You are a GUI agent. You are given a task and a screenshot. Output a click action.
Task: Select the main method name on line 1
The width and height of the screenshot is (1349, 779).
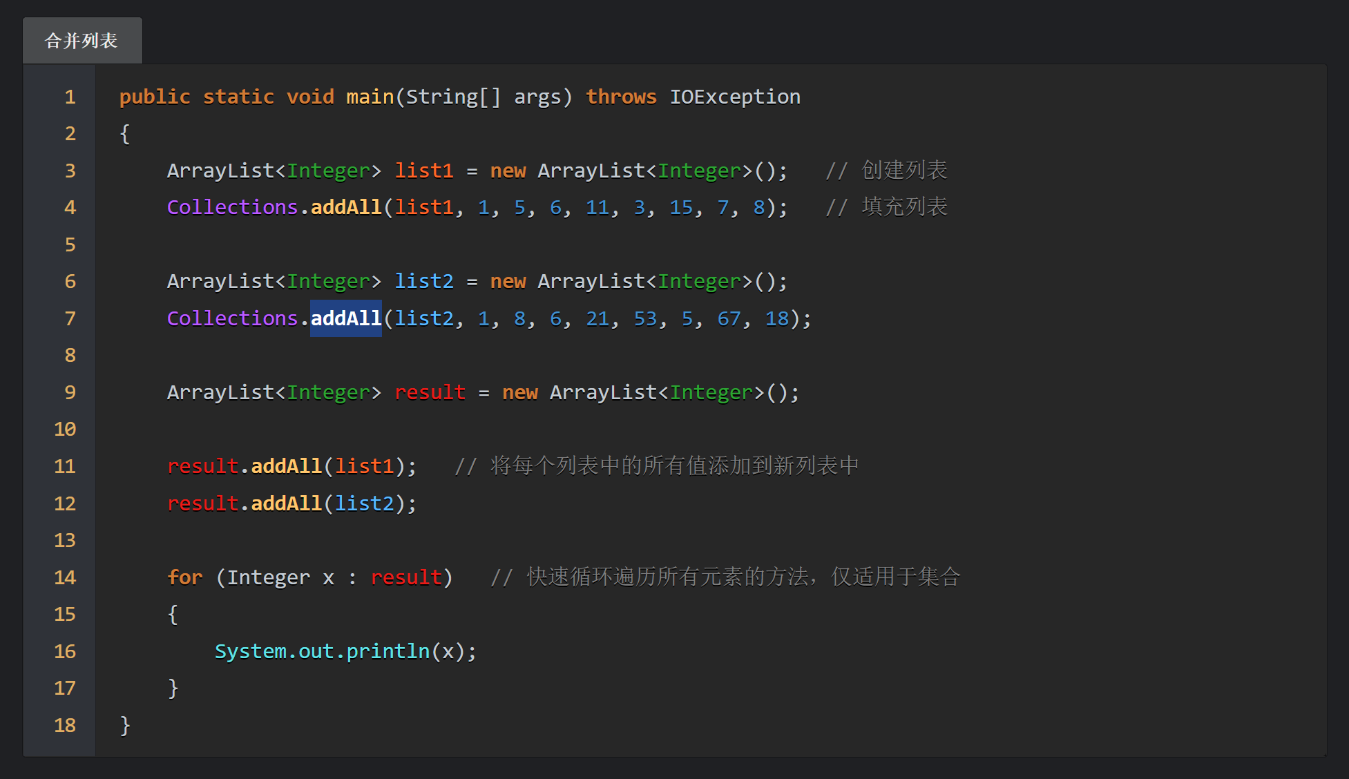coord(370,97)
